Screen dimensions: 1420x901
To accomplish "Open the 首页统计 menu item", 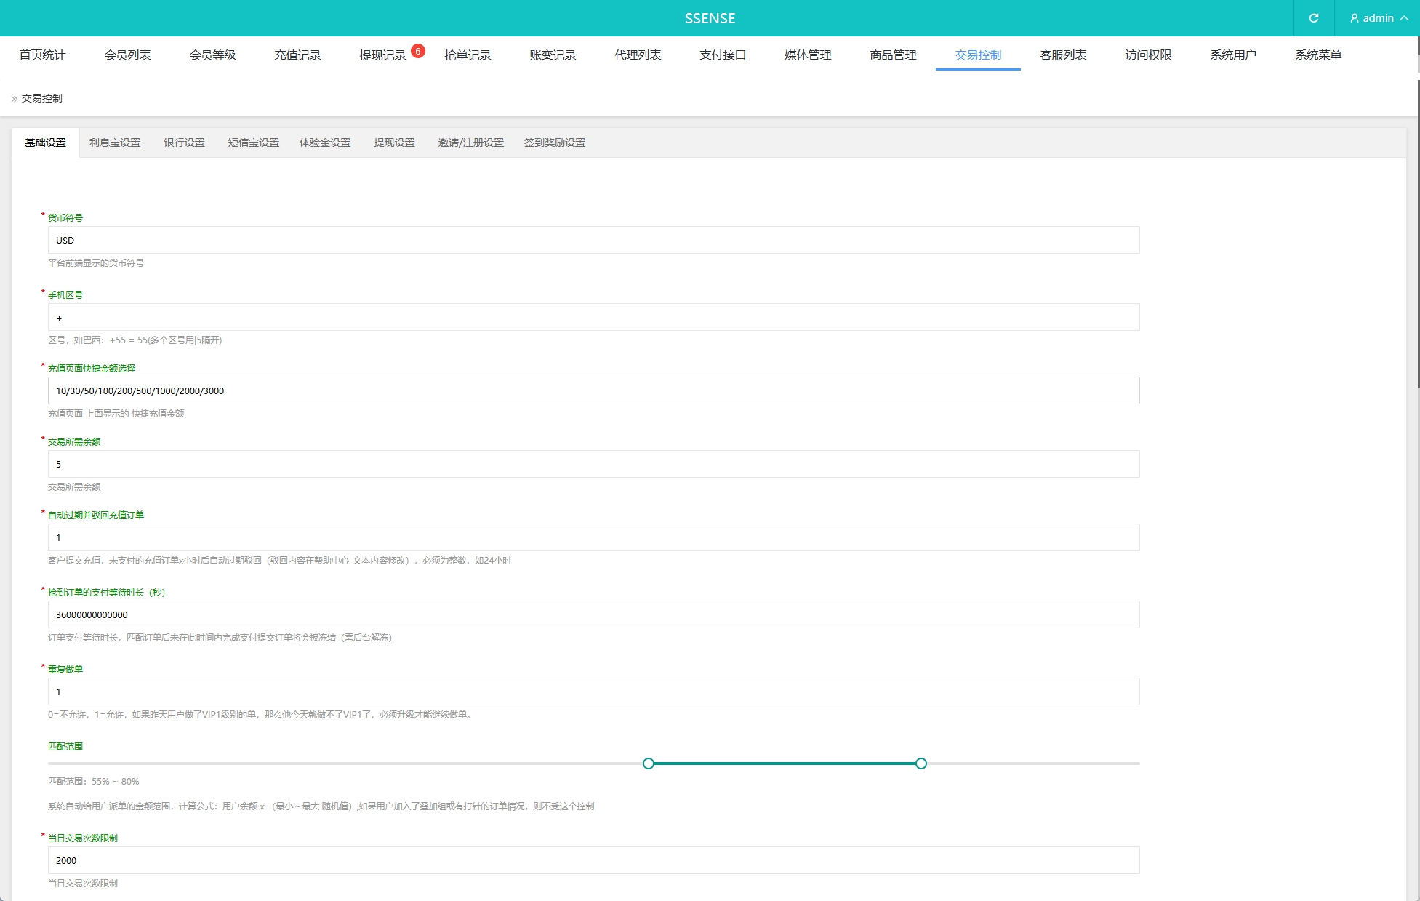I will pyautogui.click(x=42, y=55).
